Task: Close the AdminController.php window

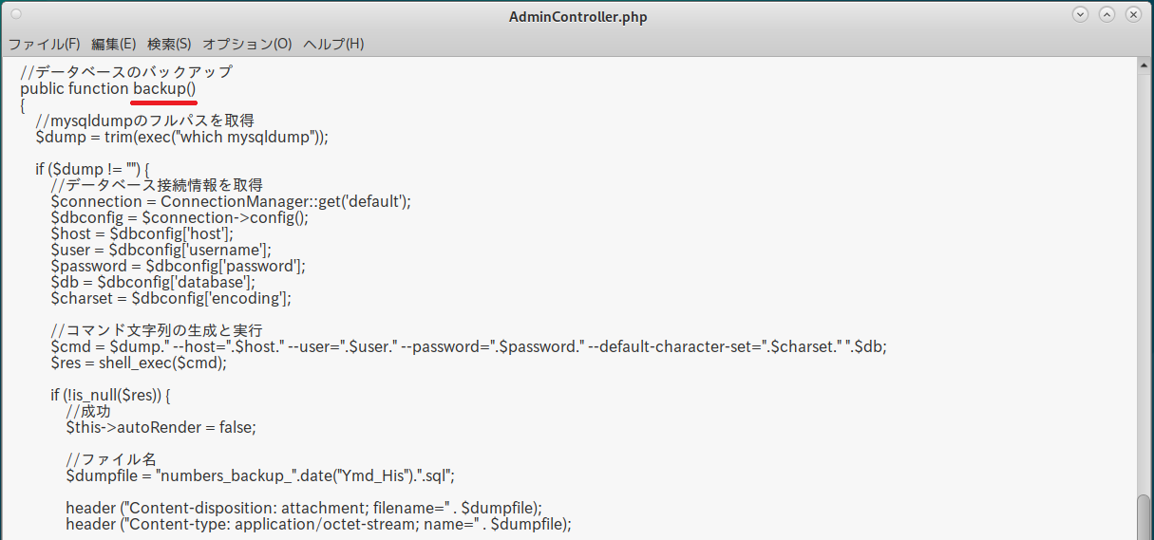Action: (1132, 15)
